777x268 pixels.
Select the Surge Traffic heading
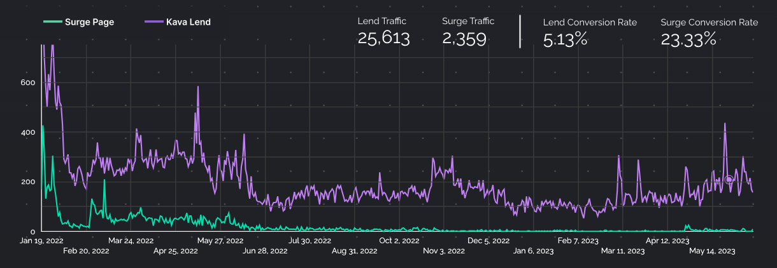coord(468,22)
